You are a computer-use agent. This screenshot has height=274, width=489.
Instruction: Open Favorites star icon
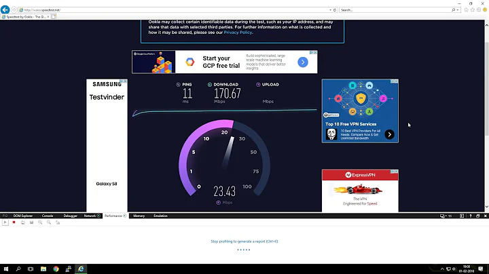coord(473,10)
